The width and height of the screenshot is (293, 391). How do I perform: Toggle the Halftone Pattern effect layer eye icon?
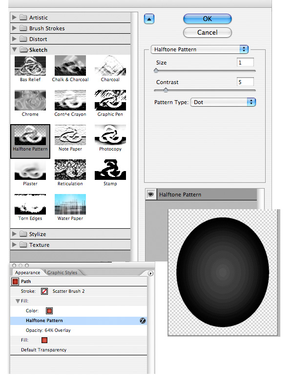151,194
